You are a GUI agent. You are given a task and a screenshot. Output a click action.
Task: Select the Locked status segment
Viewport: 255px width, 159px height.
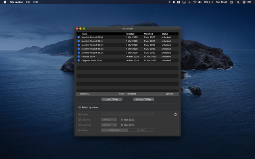pyautogui.click(x=141, y=130)
